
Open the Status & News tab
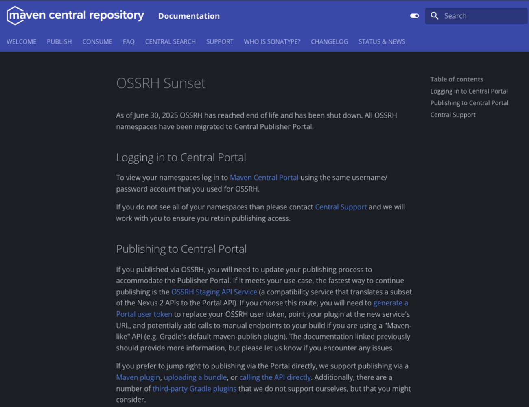(x=382, y=41)
